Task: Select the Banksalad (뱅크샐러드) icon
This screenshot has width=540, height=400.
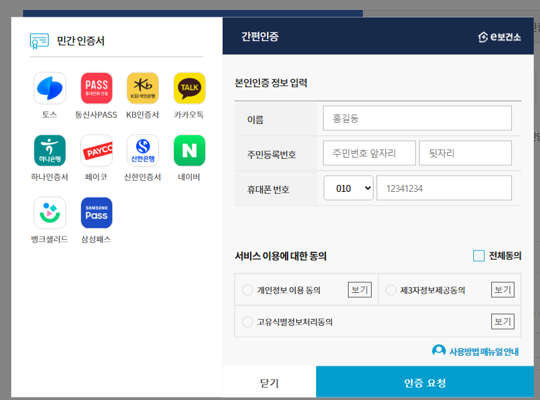Action: [x=50, y=212]
